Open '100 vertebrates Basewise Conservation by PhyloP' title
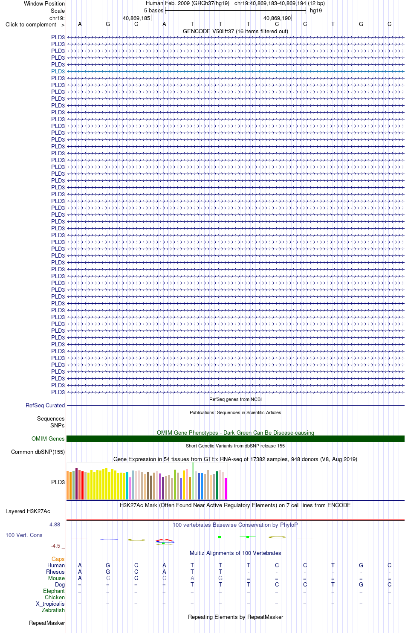Image resolution: width=405 pixels, height=633 pixels. (x=235, y=525)
